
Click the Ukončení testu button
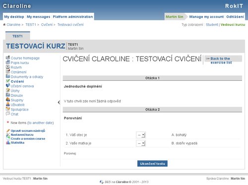[152, 164]
